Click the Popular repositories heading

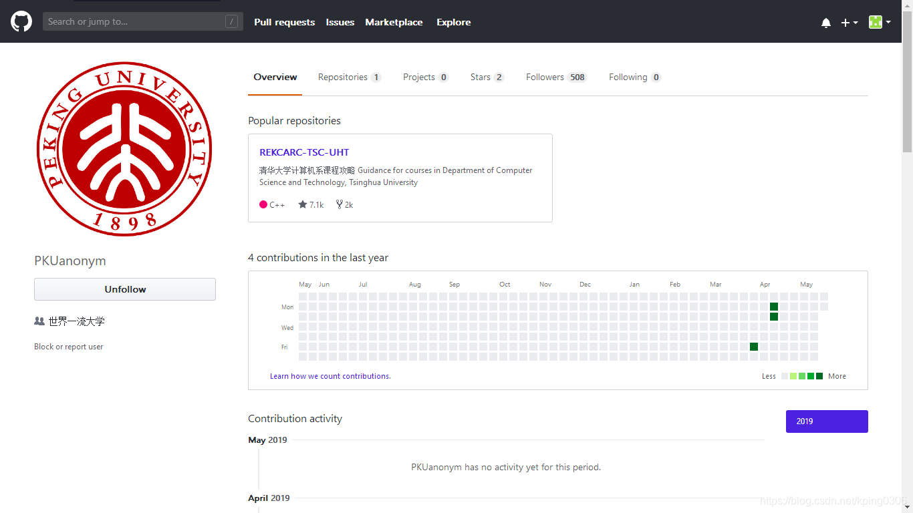click(x=294, y=120)
